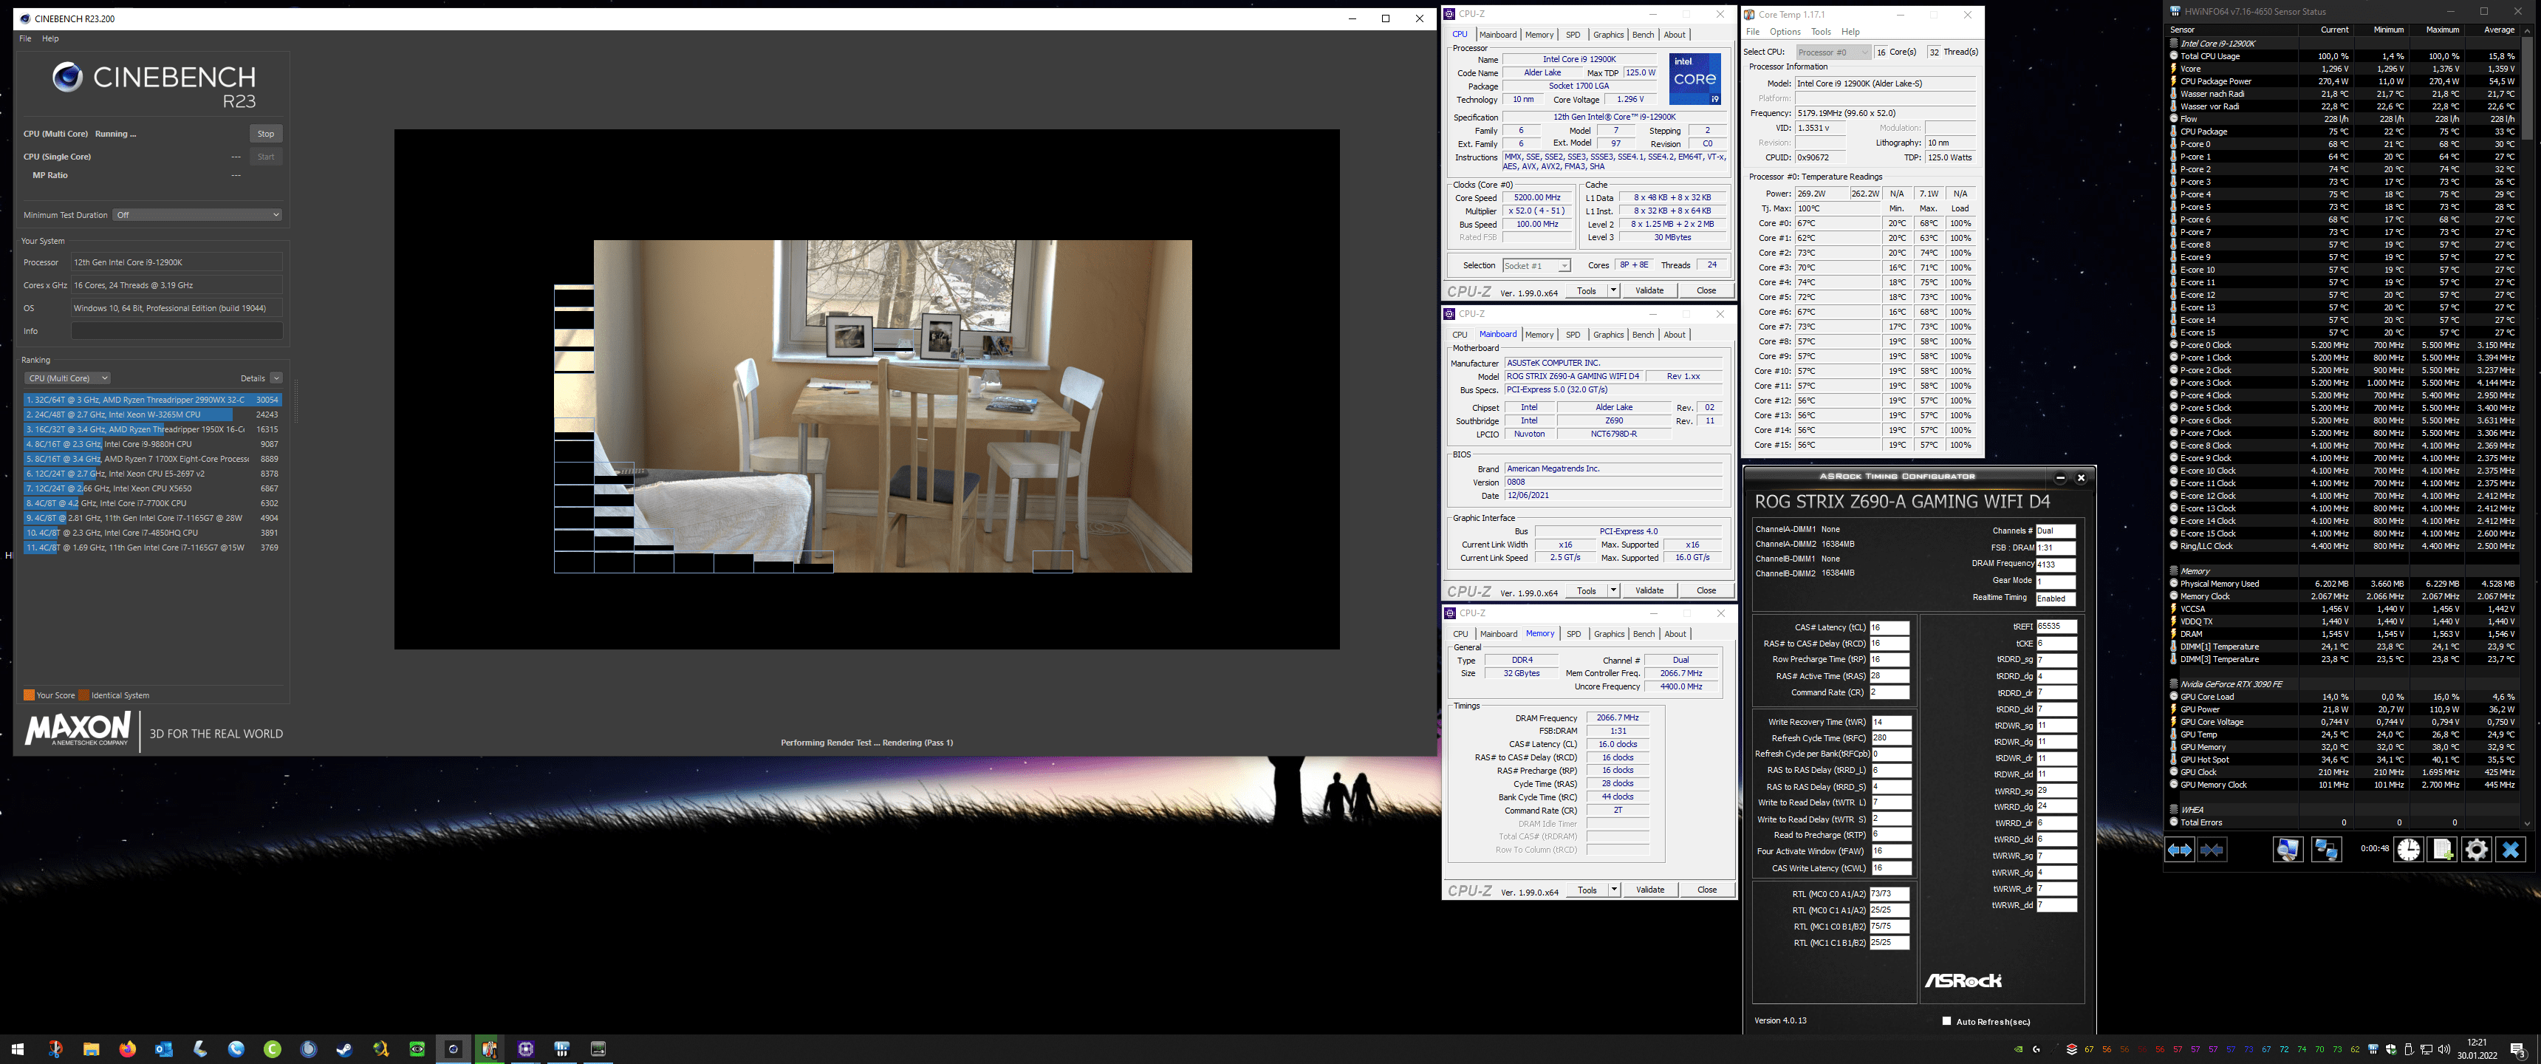Stop the CPU Multi Core test
Image resolution: width=2541 pixels, height=1064 pixels.
coord(265,133)
